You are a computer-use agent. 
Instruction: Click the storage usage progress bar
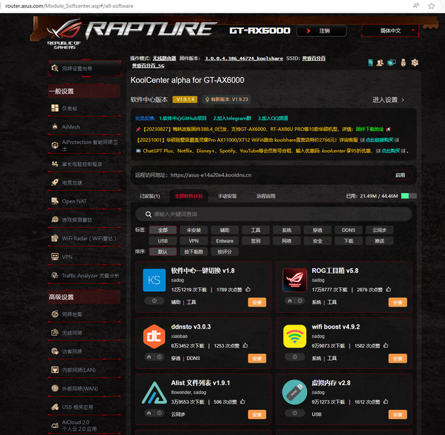[x=409, y=196]
